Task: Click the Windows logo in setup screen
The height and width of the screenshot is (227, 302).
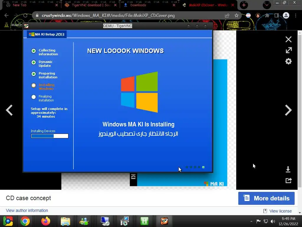Action: tap(139, 92)
